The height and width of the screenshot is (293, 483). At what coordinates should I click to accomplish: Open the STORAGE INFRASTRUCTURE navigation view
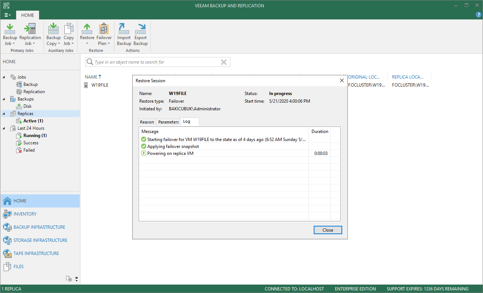tap(40, 240)
